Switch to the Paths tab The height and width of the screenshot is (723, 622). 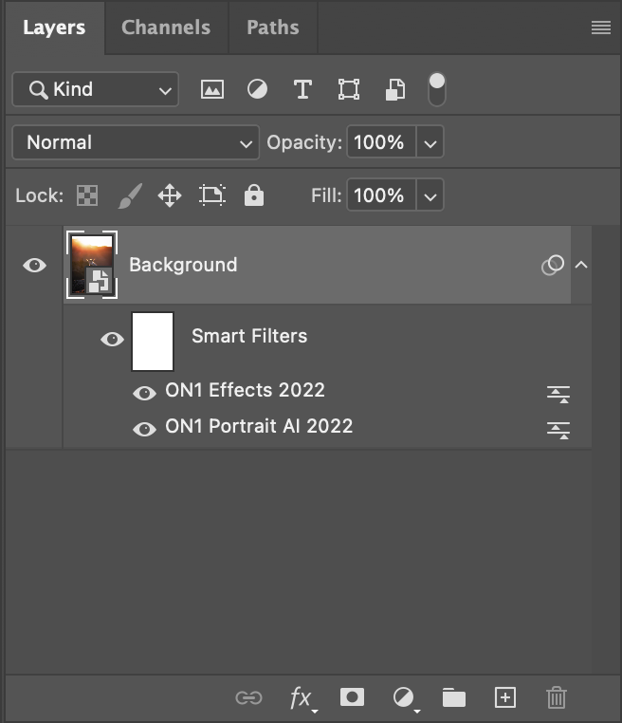272,27
